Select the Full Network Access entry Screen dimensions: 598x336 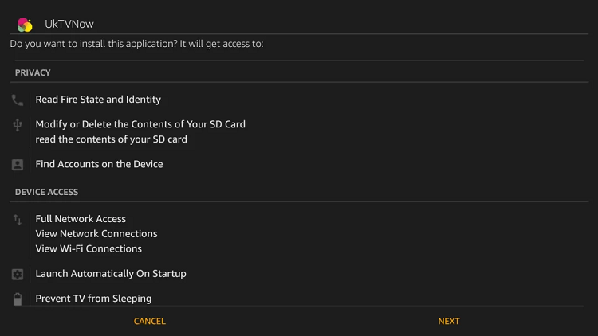tap(81, 219)
